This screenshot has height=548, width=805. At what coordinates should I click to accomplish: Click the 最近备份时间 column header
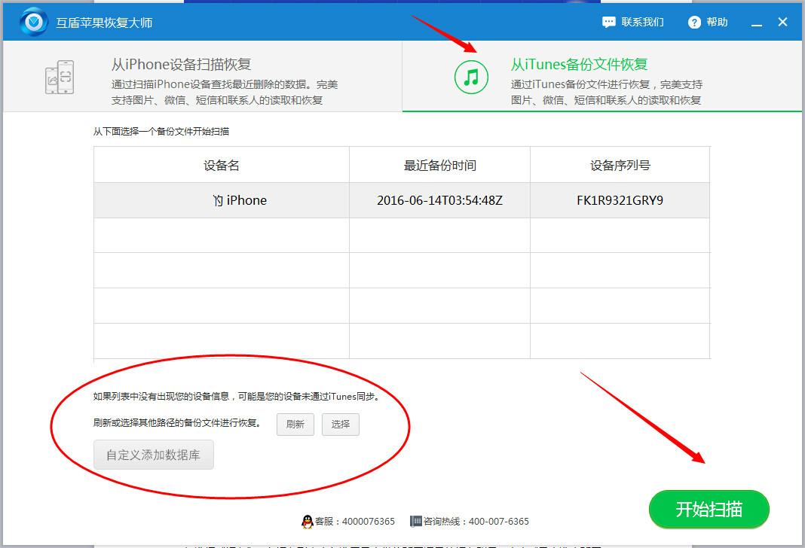(x=439, y=164)
